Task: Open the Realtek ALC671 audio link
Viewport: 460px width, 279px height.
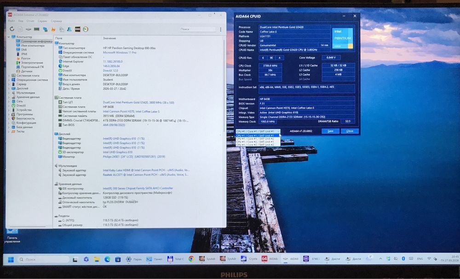Action: coord(145,175)
